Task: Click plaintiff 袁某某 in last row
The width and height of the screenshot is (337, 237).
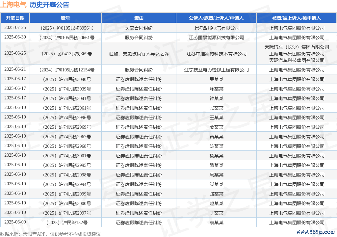Action: (x=216, y=223)
